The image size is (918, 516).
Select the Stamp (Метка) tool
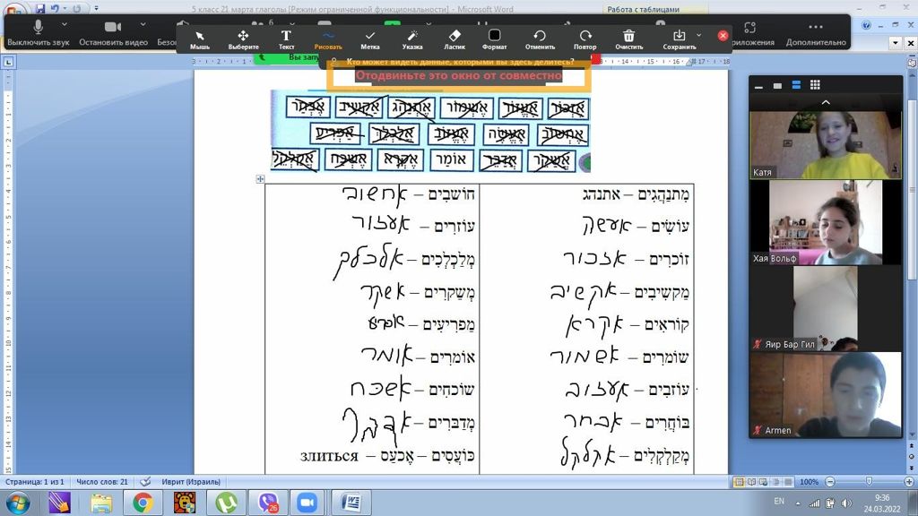[370, 39]
